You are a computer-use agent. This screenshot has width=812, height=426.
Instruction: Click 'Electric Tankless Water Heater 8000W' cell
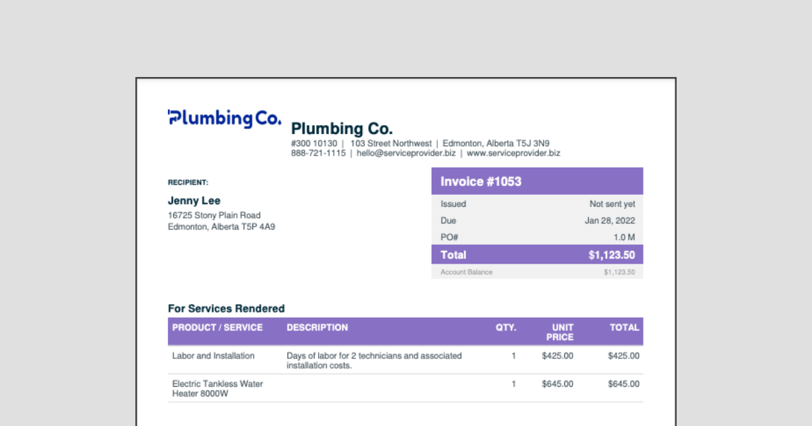(x=218, y=389)
